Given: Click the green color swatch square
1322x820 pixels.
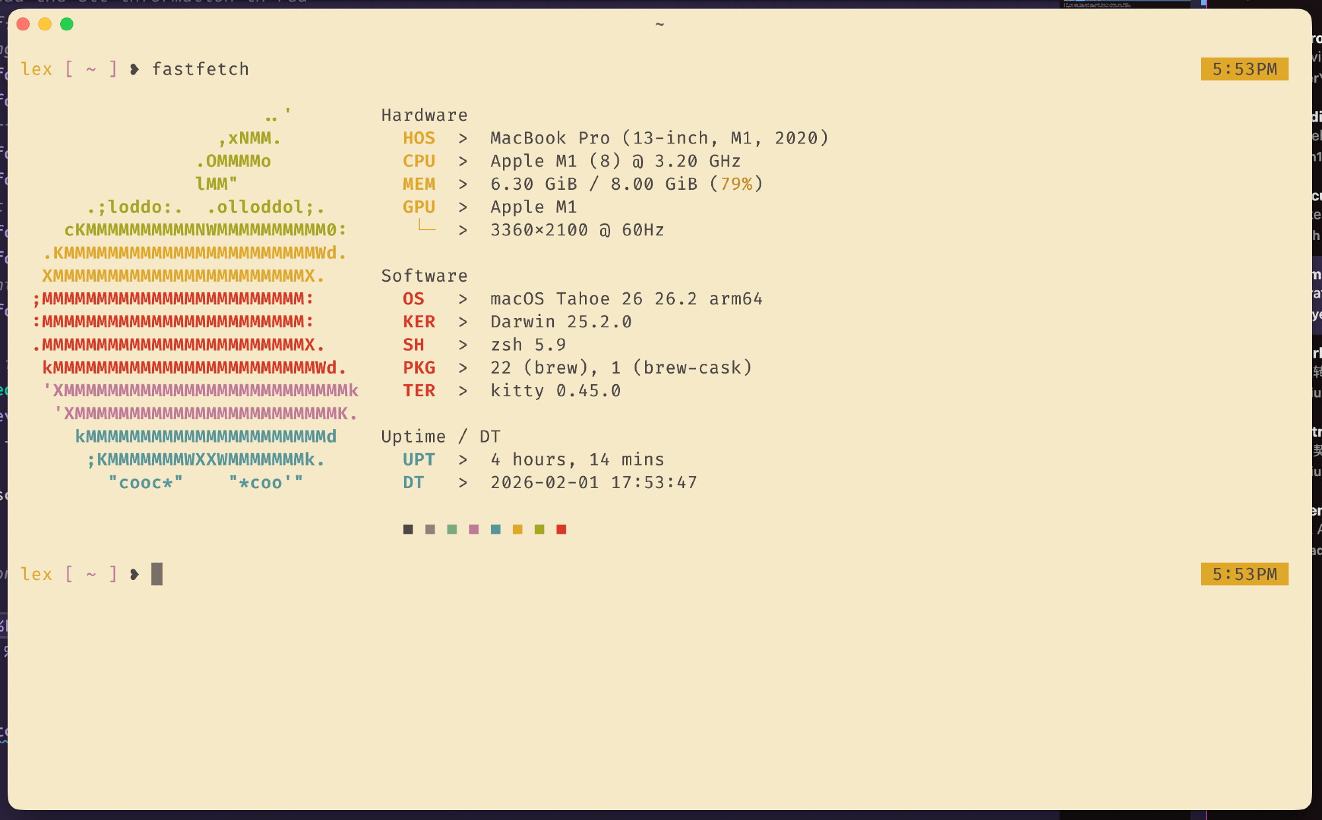Looking at the screenshot, I should point(452,529).
